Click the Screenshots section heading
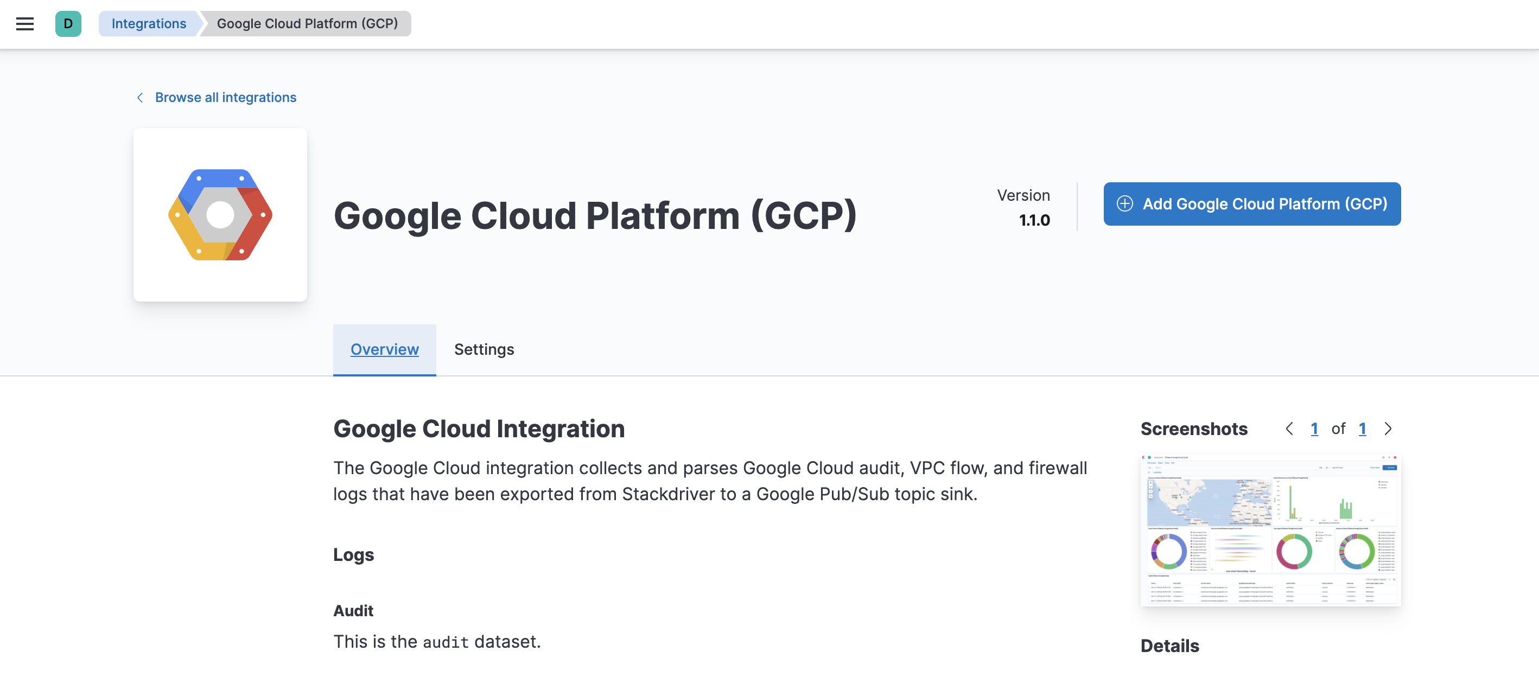 tap(1193, 428)
